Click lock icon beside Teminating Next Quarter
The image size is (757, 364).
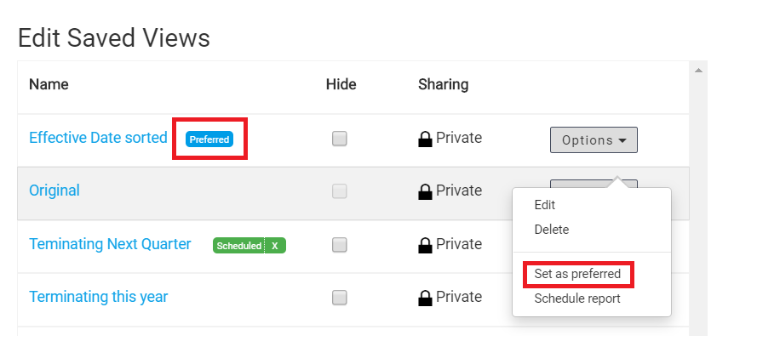pos(425,246)
